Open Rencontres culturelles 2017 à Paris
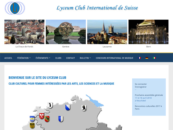The width and height of the screenshot is (173, 130). pos(148,108)
